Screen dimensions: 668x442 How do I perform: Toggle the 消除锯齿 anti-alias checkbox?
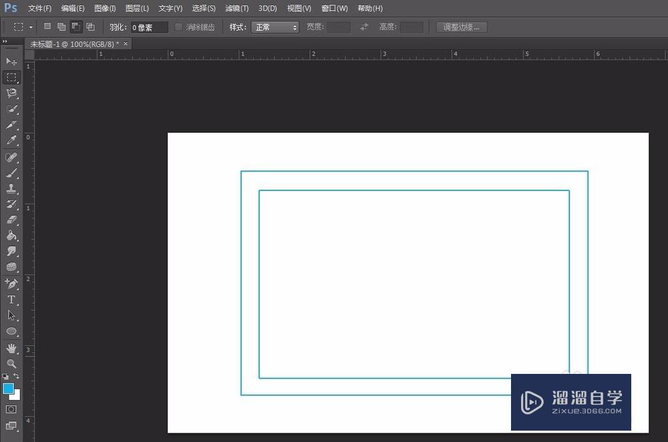pos(178,27)
